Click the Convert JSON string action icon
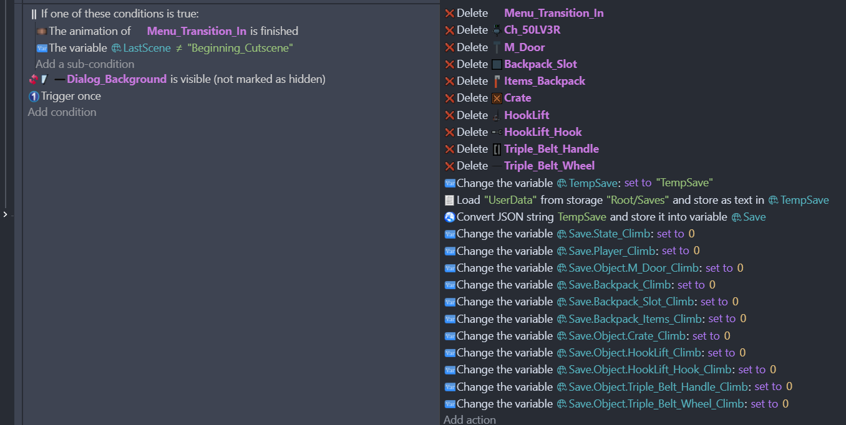 pyautogui.click(x=449, y=217)
